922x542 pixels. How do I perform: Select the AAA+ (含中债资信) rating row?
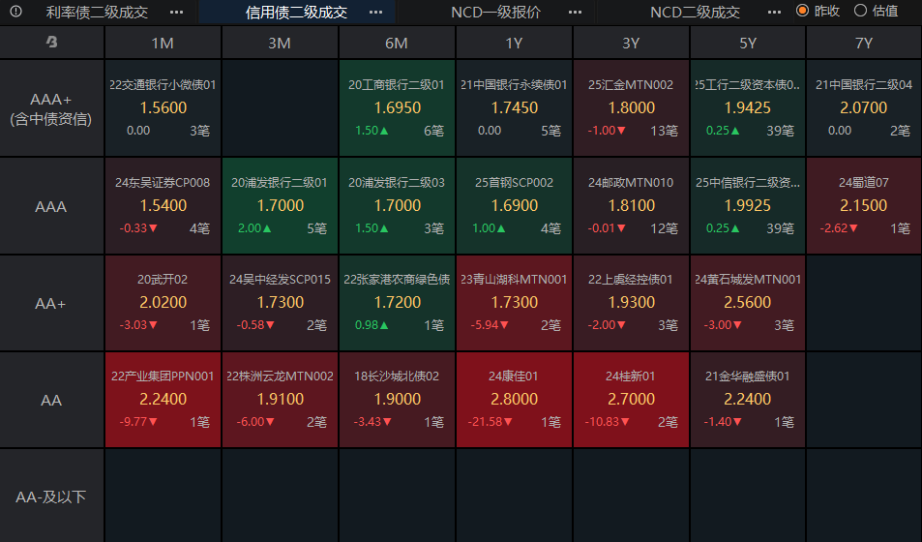coord(51,108)
